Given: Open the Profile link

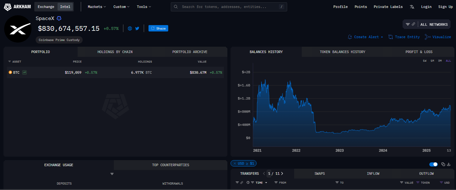Looking at the screenshot, I should click(x=340, y=7).
